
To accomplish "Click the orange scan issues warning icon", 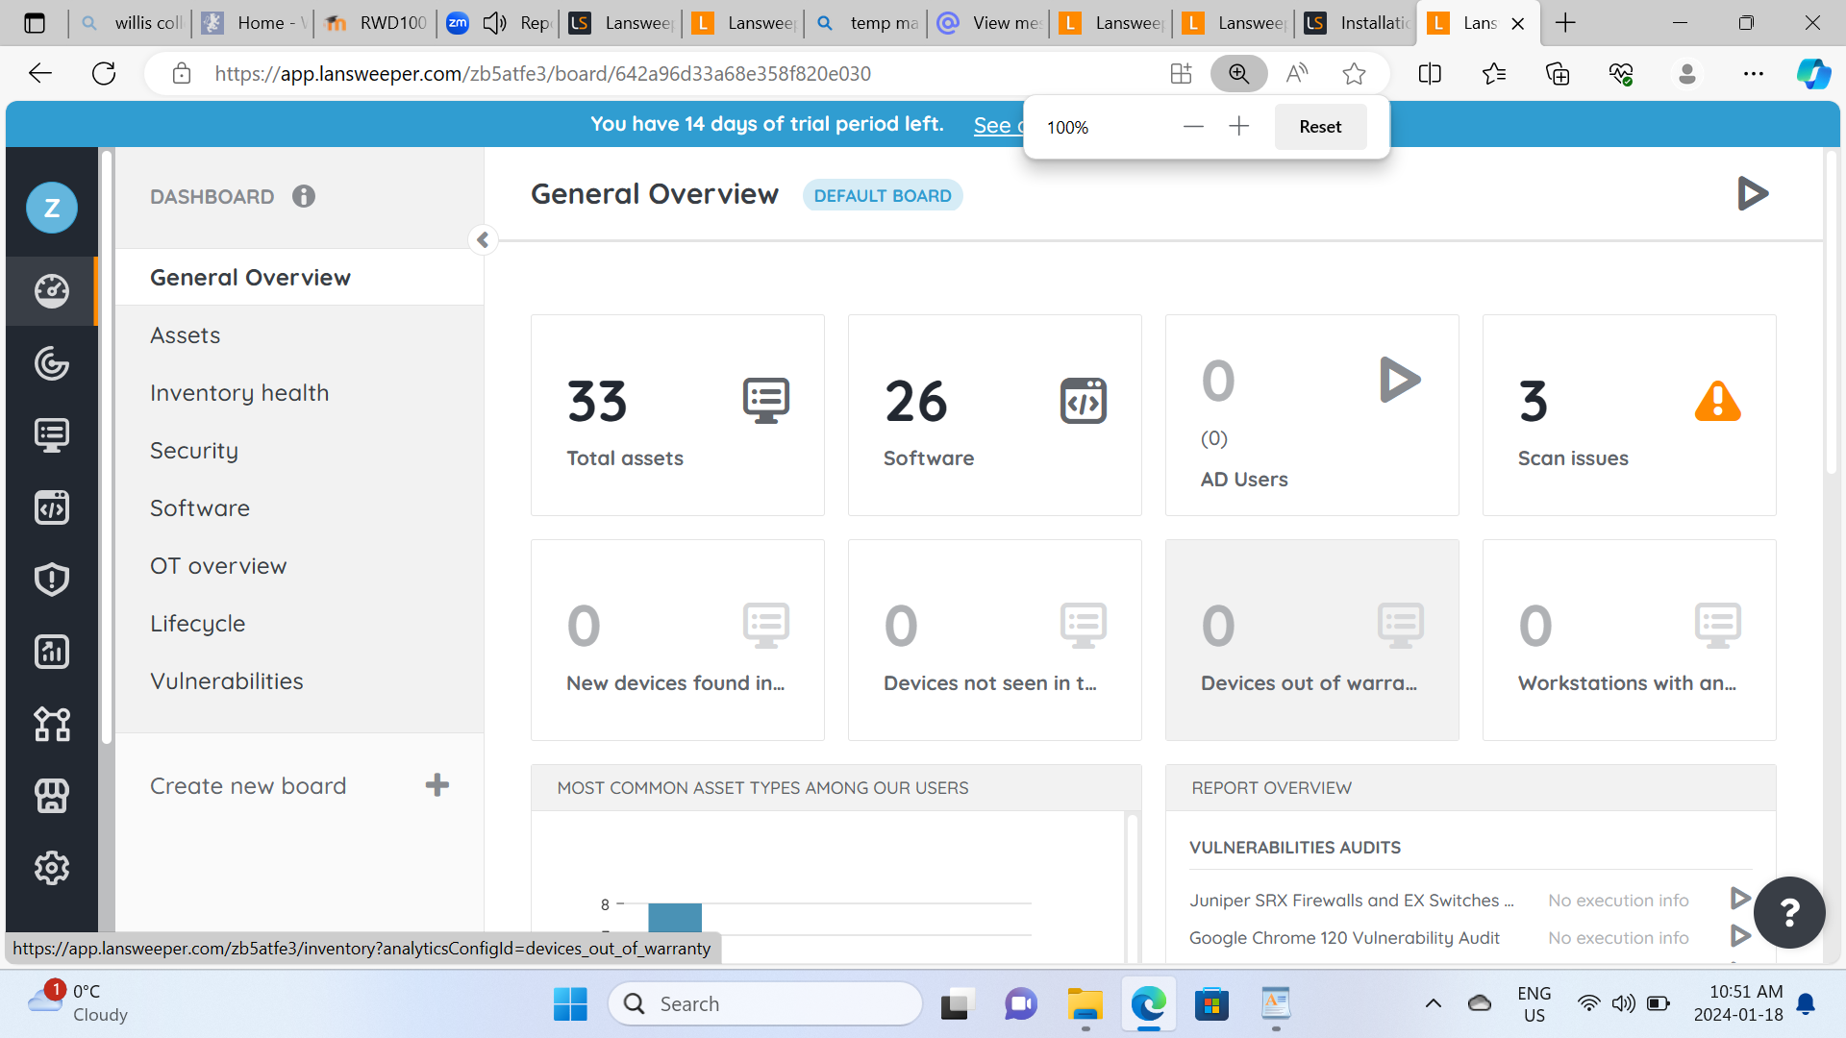I will pos(1717,402).
